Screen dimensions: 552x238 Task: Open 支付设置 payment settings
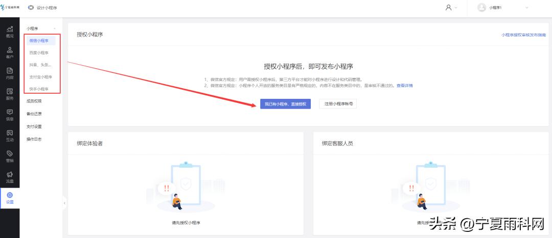point(34,126)
